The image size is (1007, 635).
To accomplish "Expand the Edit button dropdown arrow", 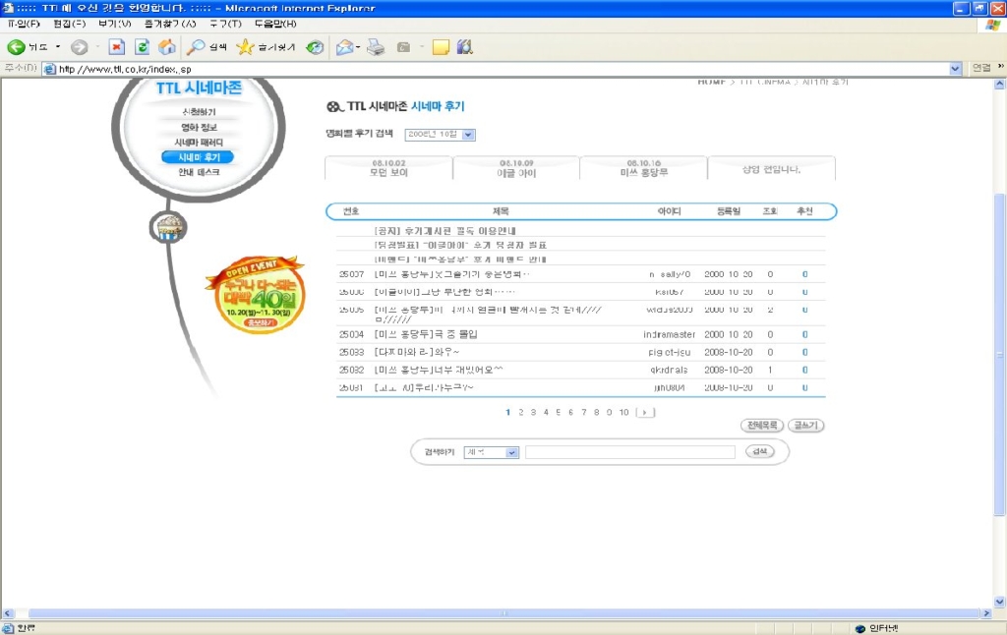I will pyautogui.click(x=422, y=47).
